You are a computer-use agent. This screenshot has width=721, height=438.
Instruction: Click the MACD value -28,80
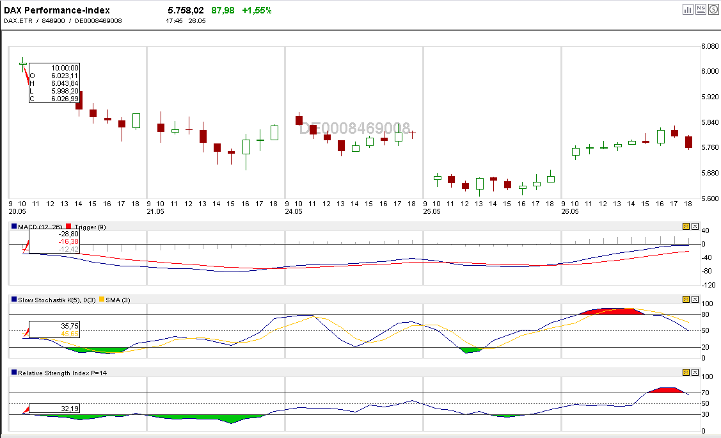click(x=68, y=234)
